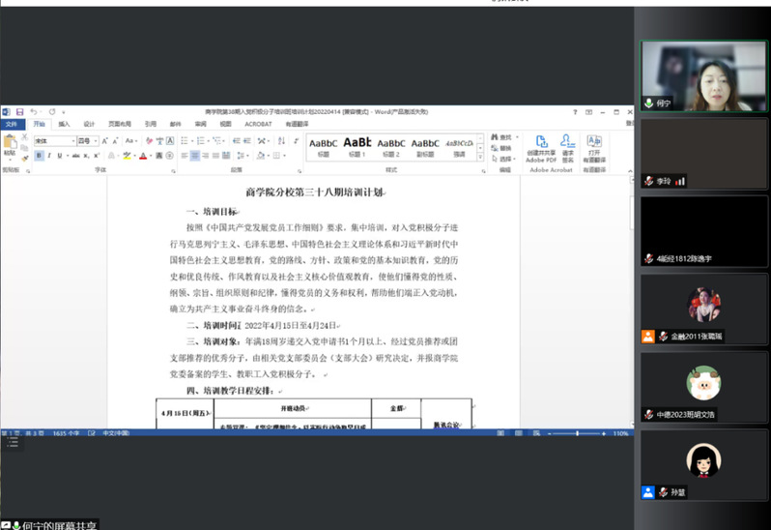771x530 pixels.
Task: Toggle Italic formatting in the font group
Action: [49, 156]
